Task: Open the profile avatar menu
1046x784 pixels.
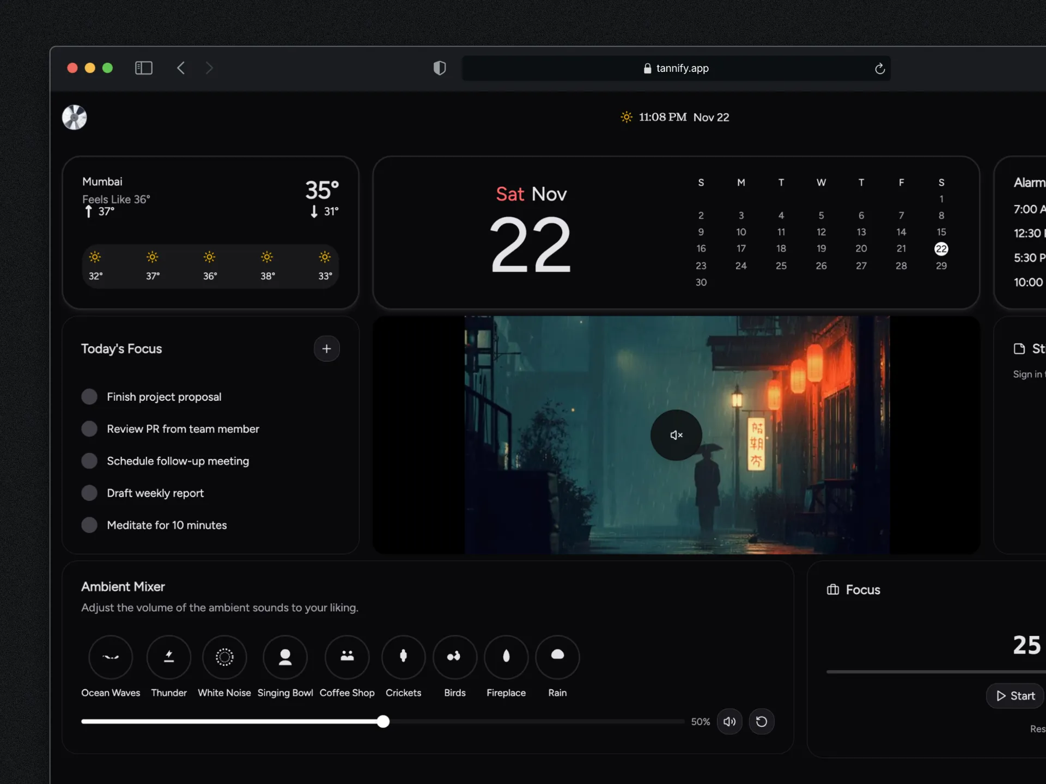Action: [75, 117]
